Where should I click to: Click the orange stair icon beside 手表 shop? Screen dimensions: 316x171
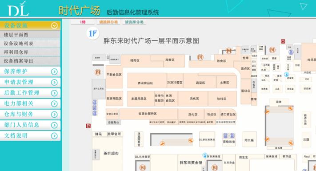point(272,50)
